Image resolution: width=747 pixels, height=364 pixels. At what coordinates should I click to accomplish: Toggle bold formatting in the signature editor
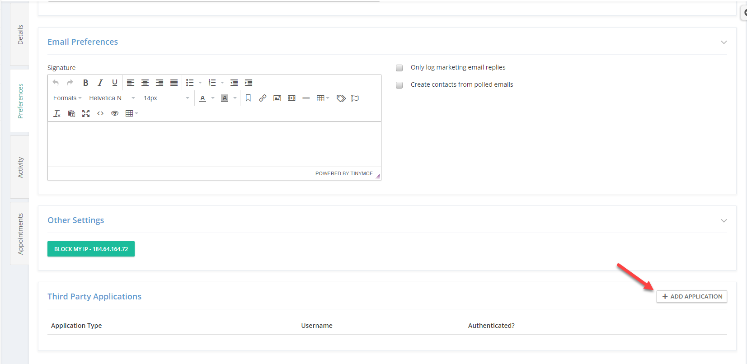[86, 83]
